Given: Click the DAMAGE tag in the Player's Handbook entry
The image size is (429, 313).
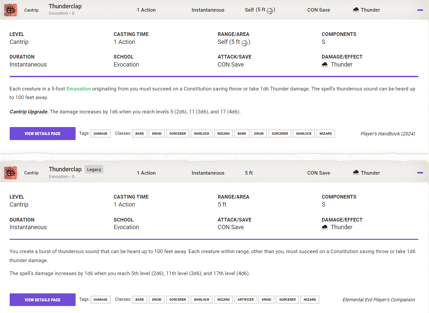Looking at the screenshot, I should 101,134.
